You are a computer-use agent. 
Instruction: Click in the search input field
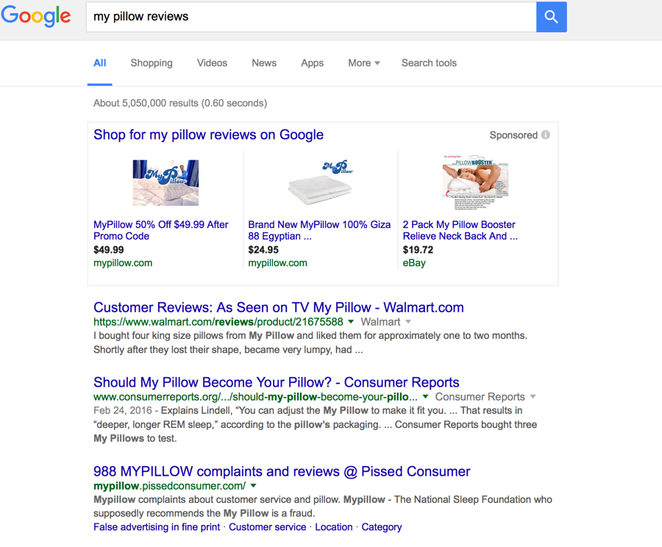pos(309,17)
